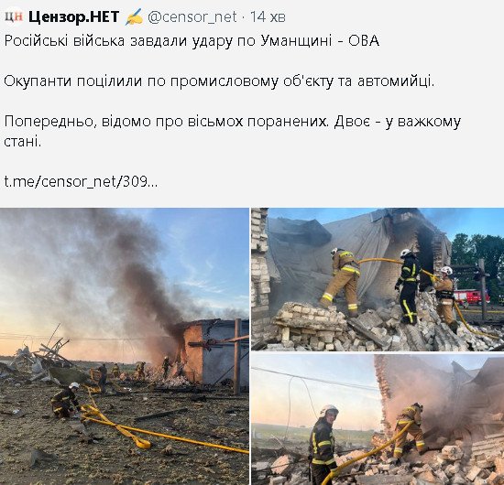Open the photo with the red fire truck
The width and height of the screenshot is (504, 485).
click(x=378, y=279)
